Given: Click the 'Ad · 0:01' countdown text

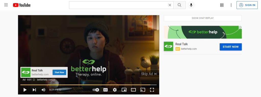Looking at the screenshot, I should [27, 80].
